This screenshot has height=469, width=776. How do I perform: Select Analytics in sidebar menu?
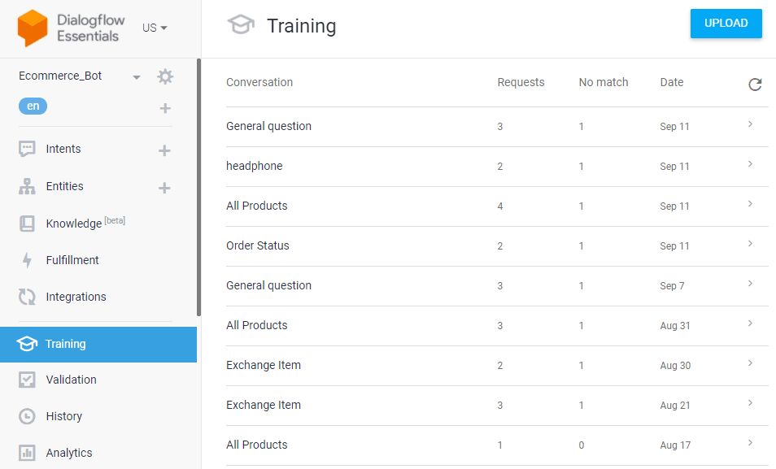69,453
